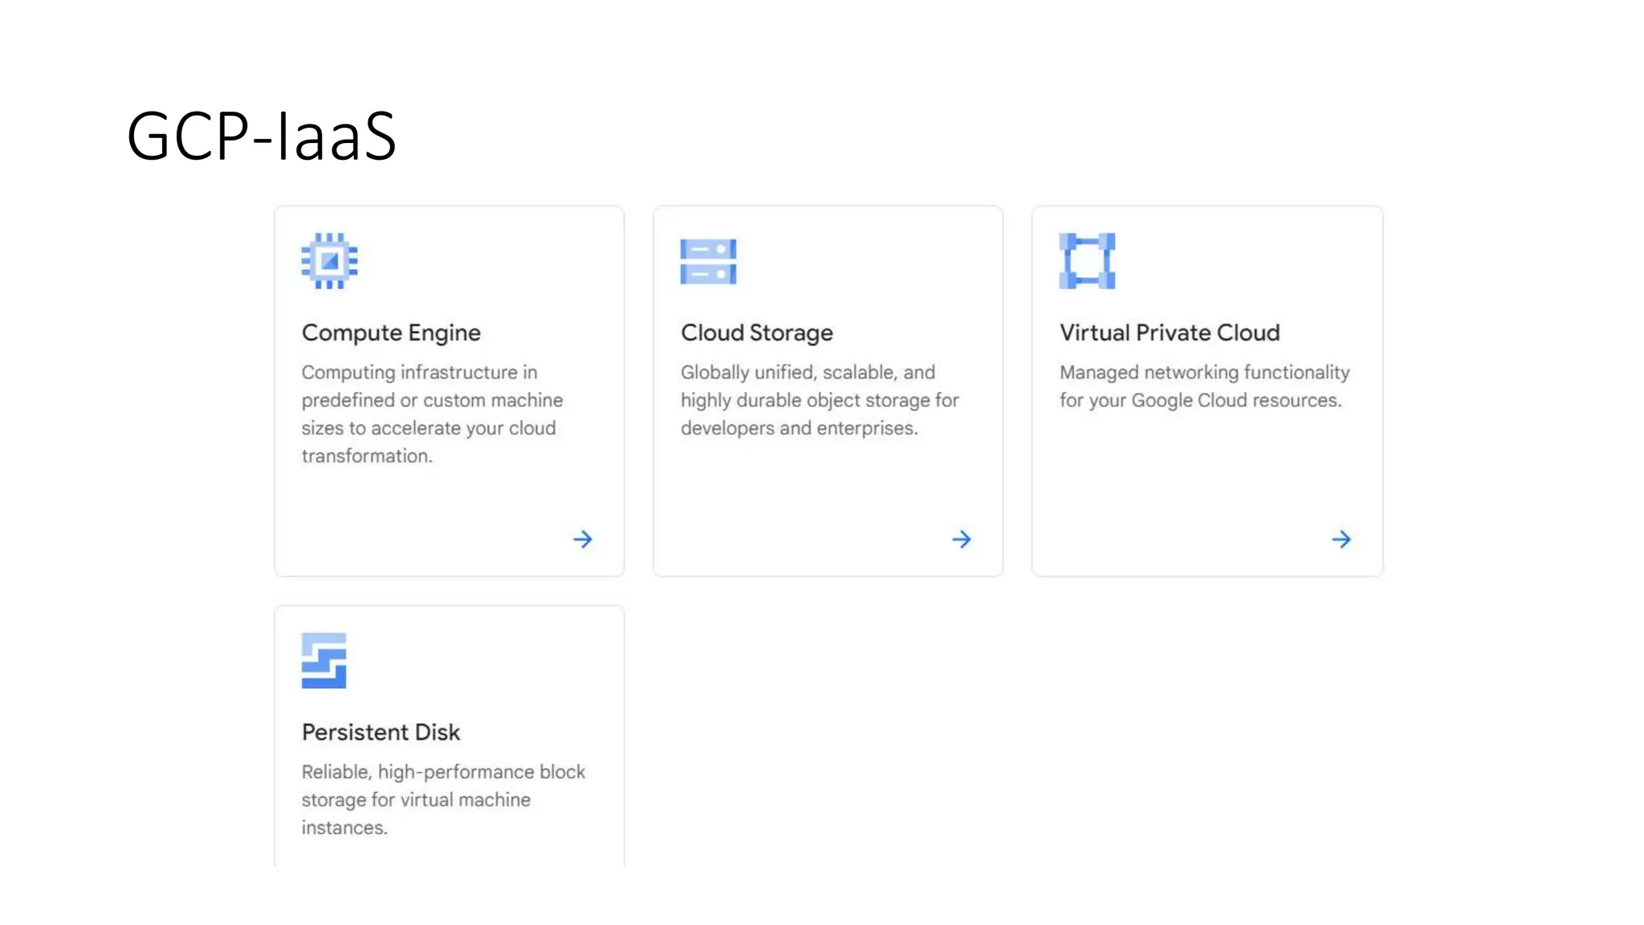Screen dimensions: 1644x925
Task: Click the 'Globally unified, scalable' description
Action: [x=820, y=401]
